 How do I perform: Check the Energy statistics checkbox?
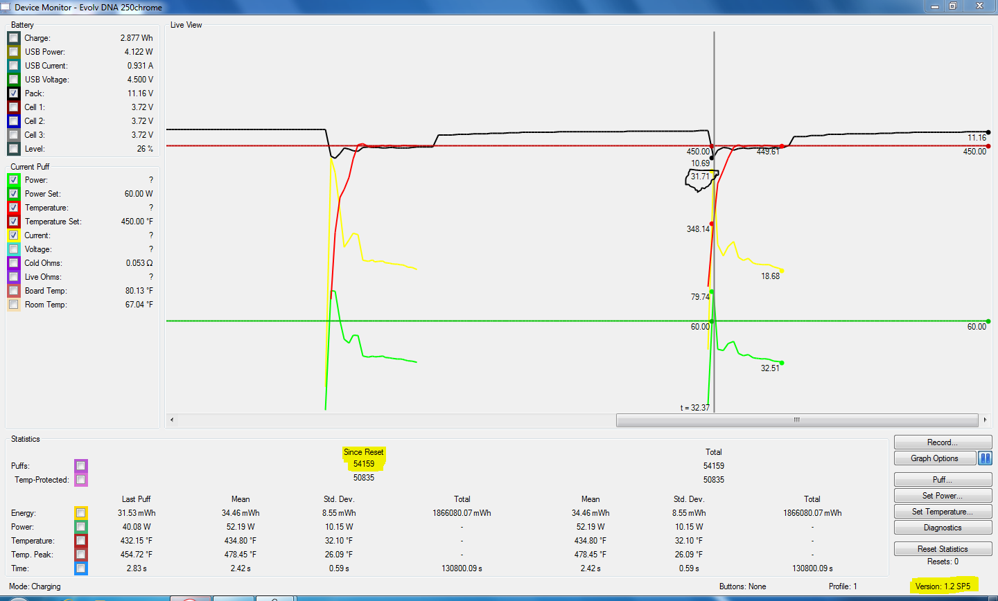tap(81, 513)
